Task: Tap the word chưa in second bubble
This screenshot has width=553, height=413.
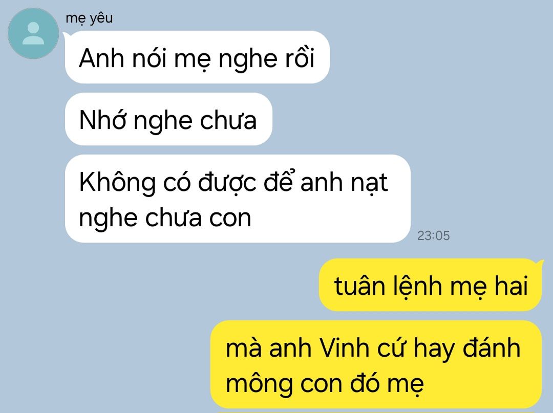Action: (x=228, y=120)
